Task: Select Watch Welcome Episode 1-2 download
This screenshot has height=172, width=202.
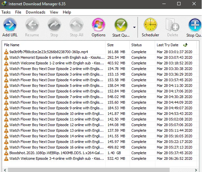Action: tap(57, 63)
